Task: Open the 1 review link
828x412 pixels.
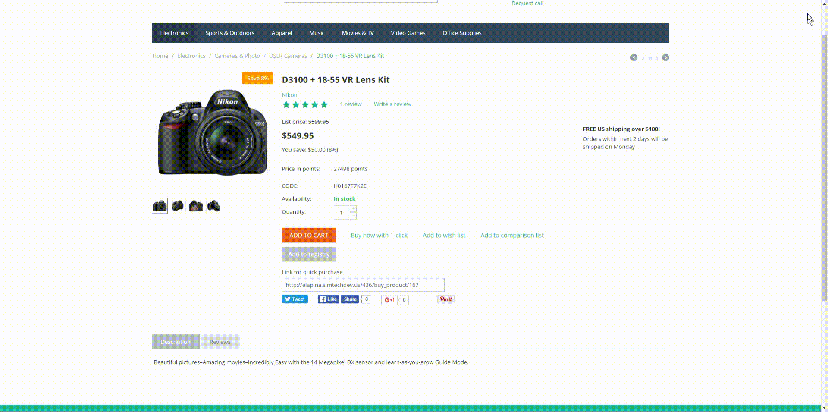Action: point(351,104)
